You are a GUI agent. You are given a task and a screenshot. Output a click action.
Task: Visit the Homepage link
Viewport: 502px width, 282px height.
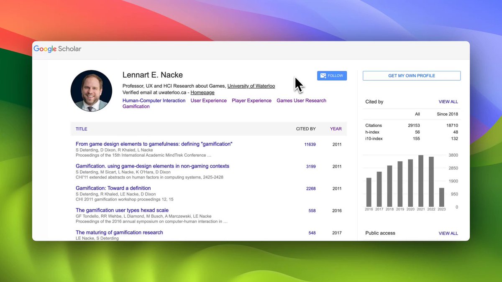202,92
